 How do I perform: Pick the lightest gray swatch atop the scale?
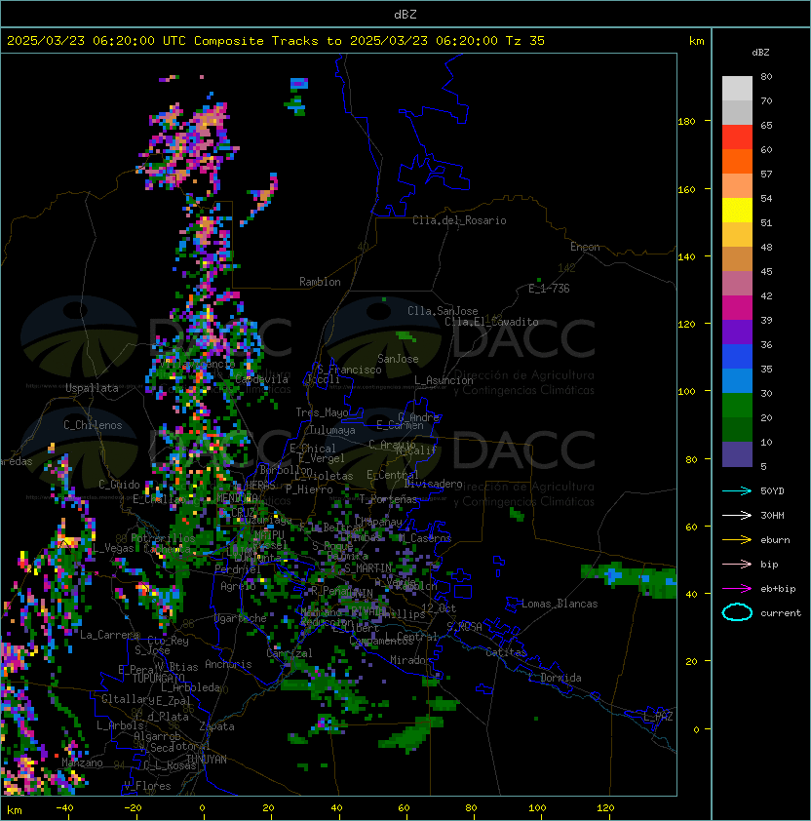pos(737,89)
